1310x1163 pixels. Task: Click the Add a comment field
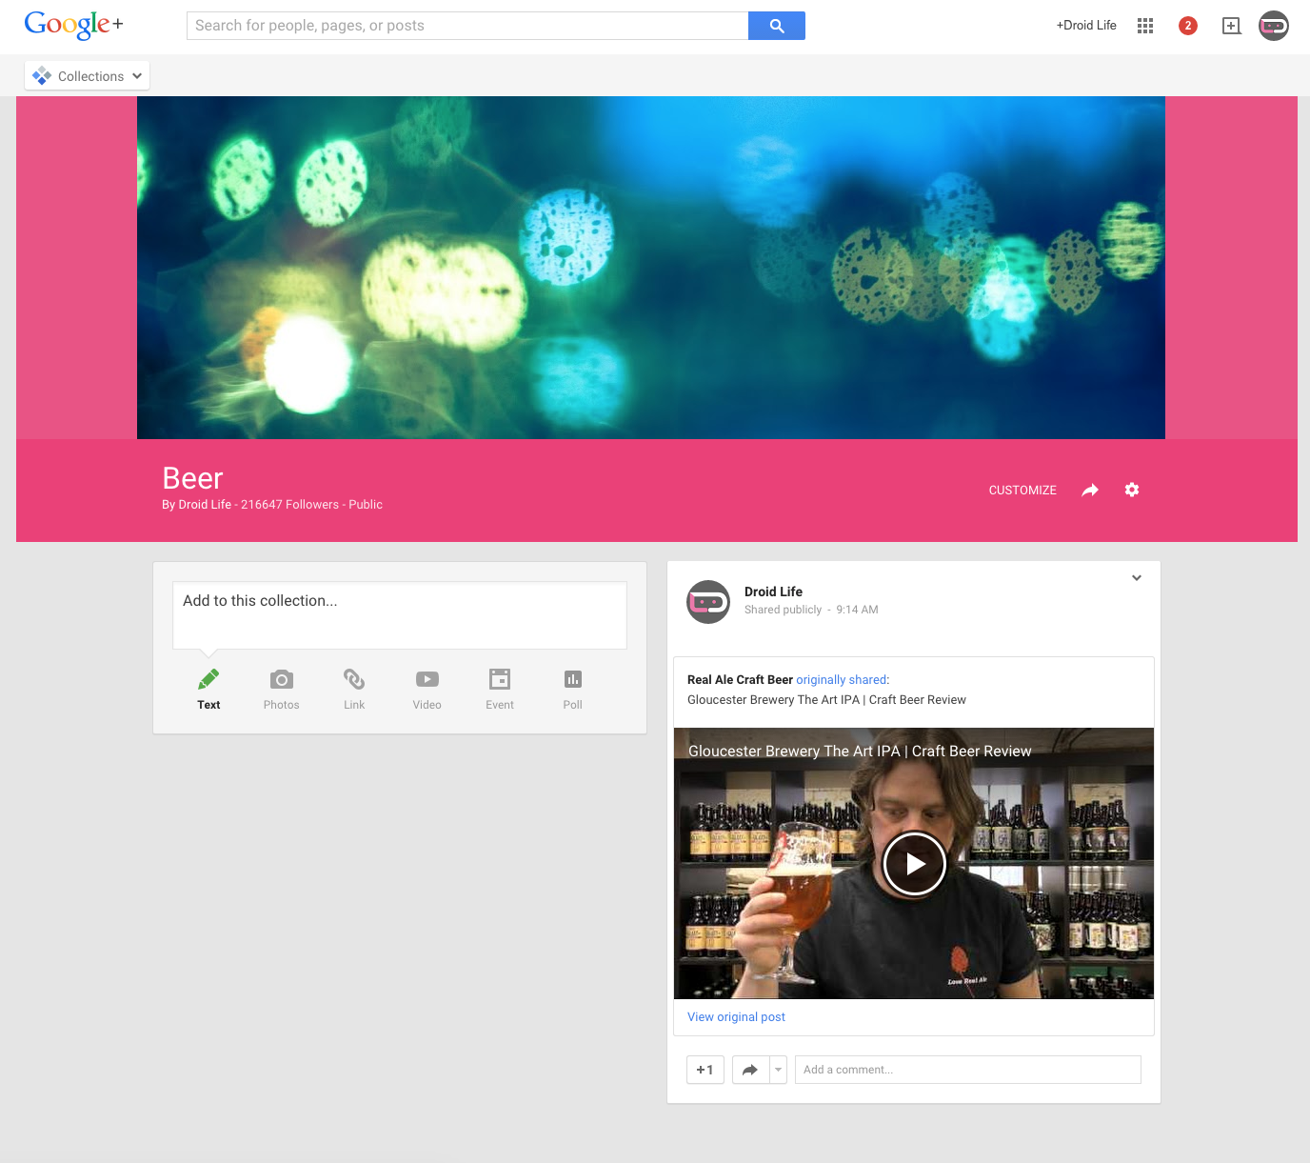point(967,1070)
